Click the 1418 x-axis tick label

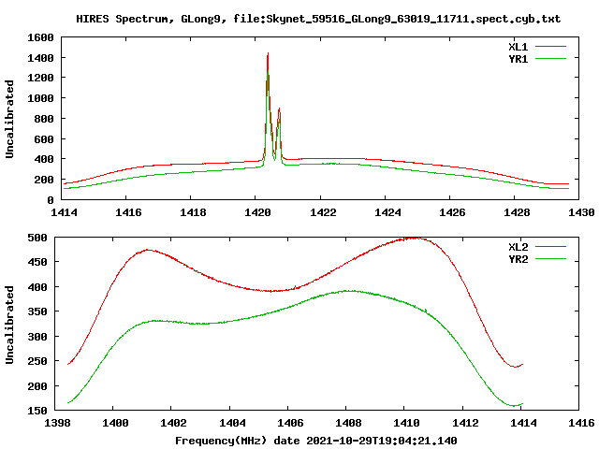(193, 212)
